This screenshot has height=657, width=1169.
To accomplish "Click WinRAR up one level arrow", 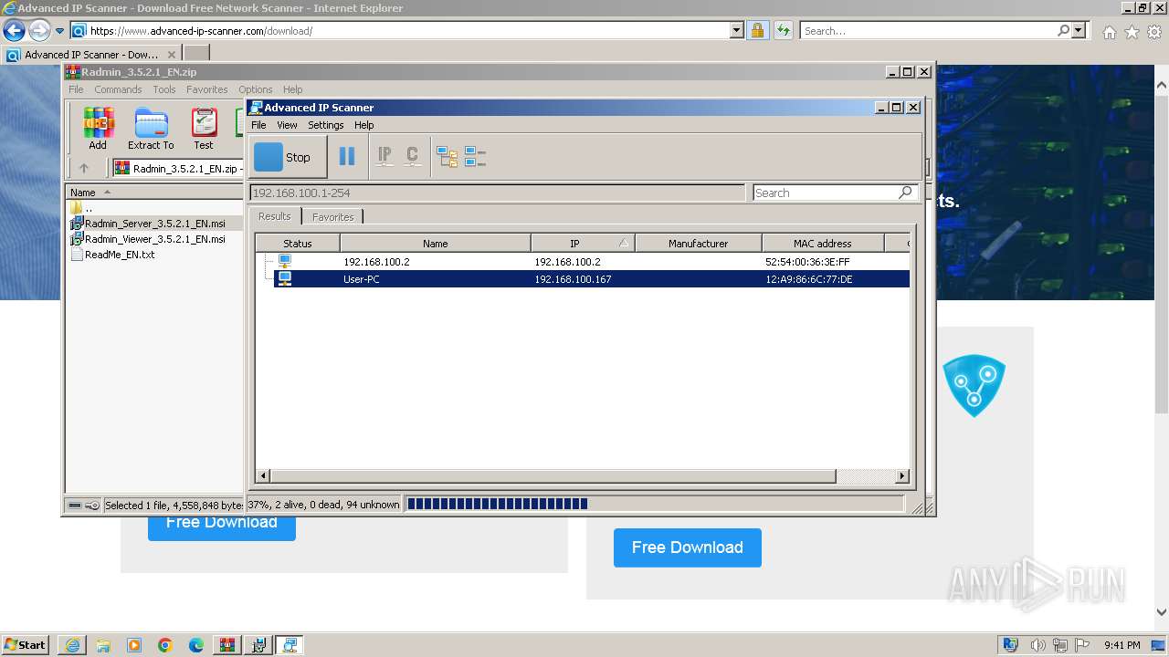I will (84, 168).
